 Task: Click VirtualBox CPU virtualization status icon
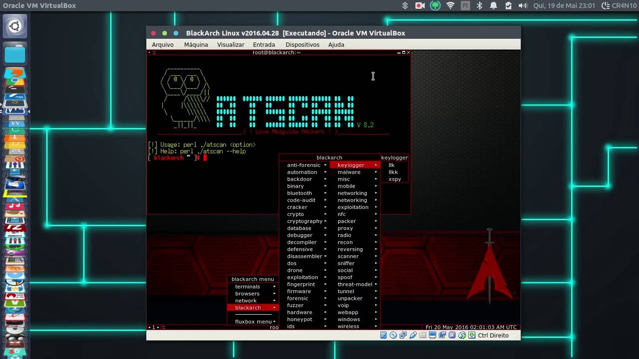[x=452, y=335]
